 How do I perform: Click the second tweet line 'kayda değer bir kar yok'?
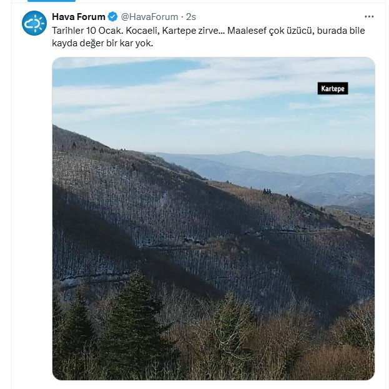click(102, 44)
